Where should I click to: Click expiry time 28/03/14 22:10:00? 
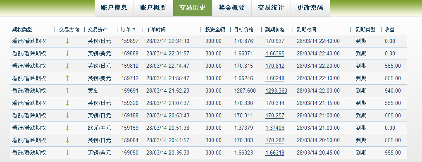click(318, 78)
